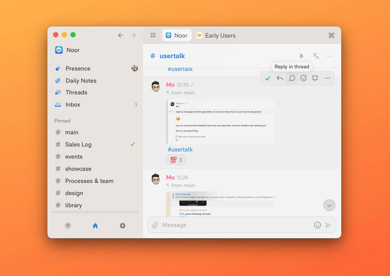Attach a file with paperclip icon
The image size is (390, 276).
click(x=155, y=225)
